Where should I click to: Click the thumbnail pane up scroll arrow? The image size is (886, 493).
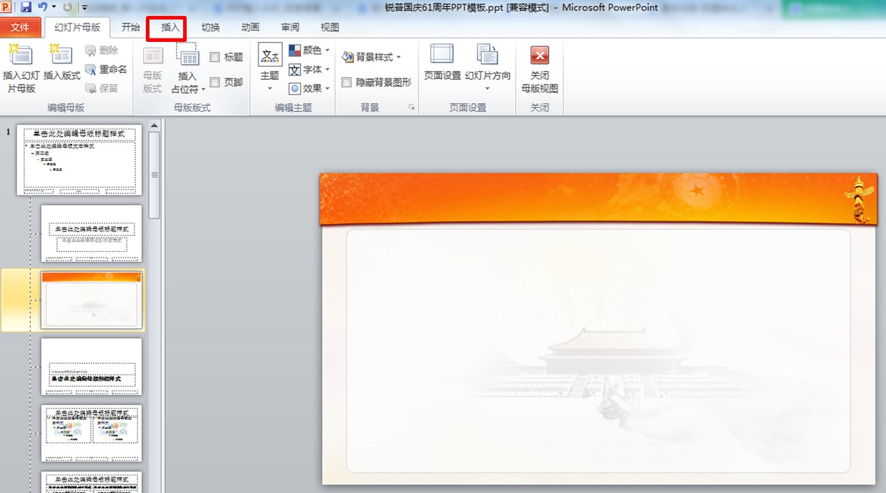pyautogui.click(x=154, y=125)
